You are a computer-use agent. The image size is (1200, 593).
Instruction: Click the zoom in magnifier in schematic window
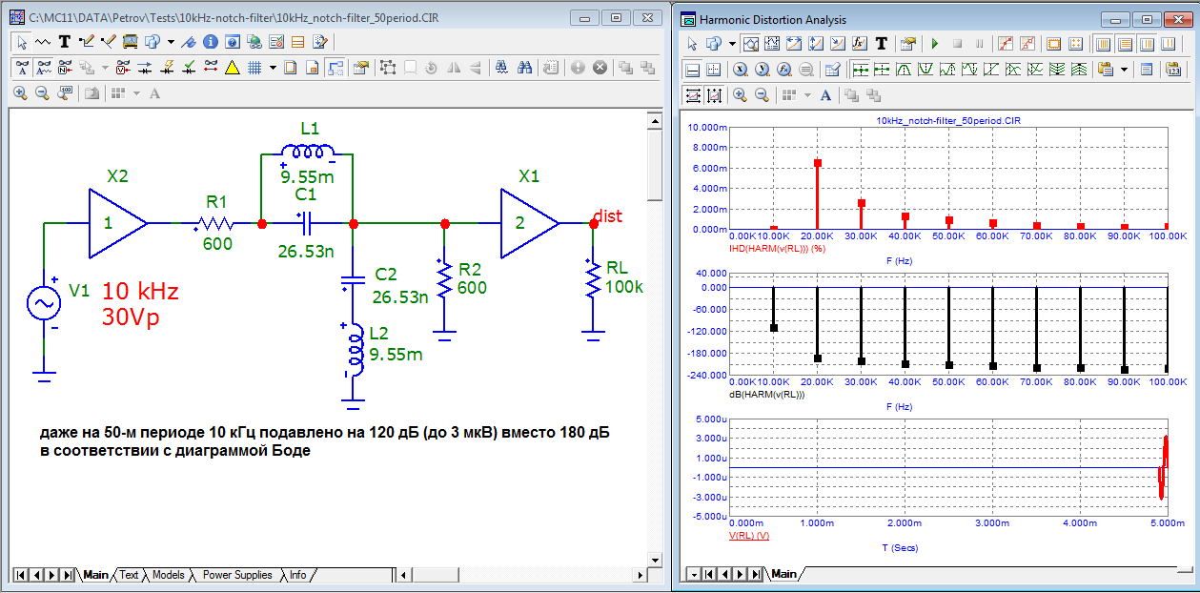coord(21,93)
